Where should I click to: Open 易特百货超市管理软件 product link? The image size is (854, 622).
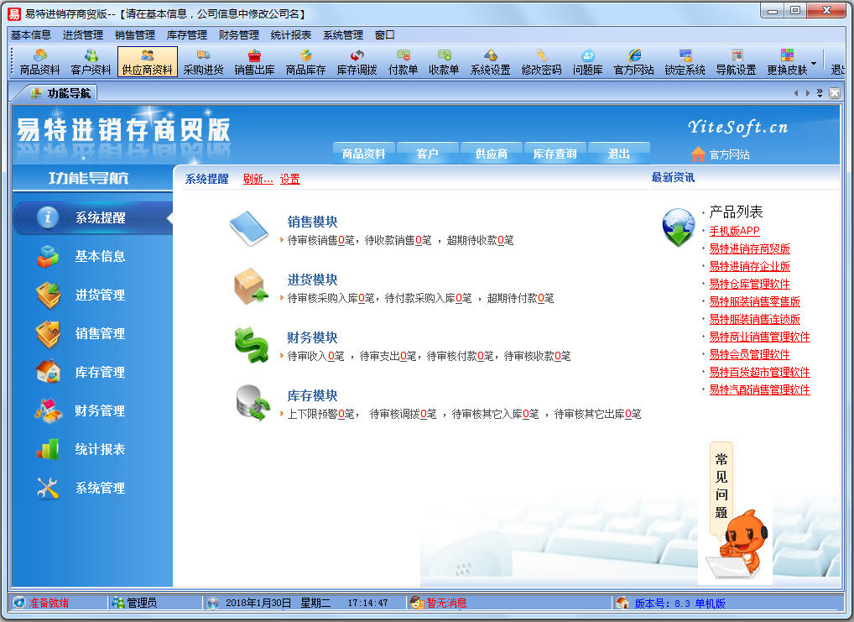click(x=760, y=373)
